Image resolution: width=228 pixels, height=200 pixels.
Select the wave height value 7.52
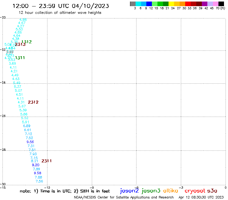point(29,138)
